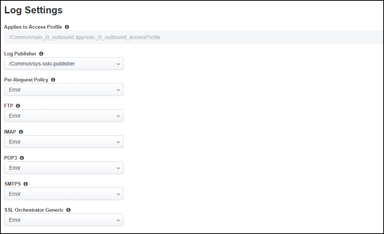Click the Per-Request Policy label

tap(26, 80)
